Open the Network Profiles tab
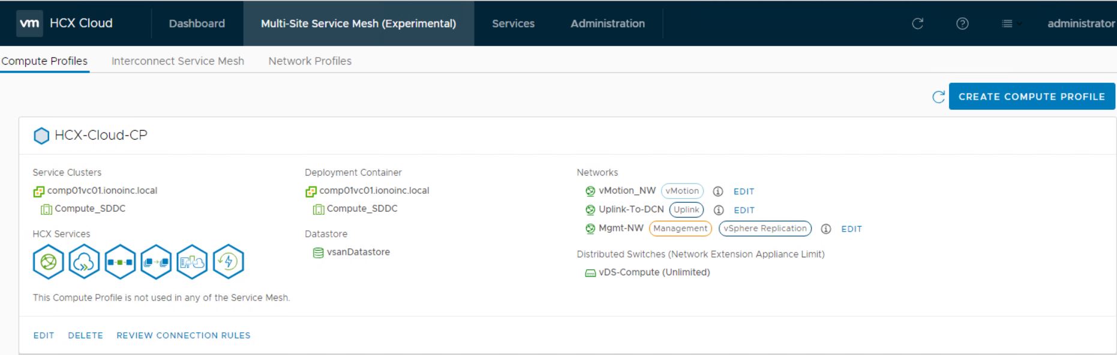Viewport: 1117px width, 355px height. (x=310, y=61)
